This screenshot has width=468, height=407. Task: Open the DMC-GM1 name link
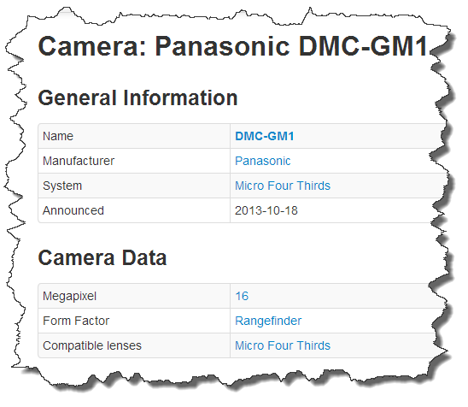click(265, 136)
